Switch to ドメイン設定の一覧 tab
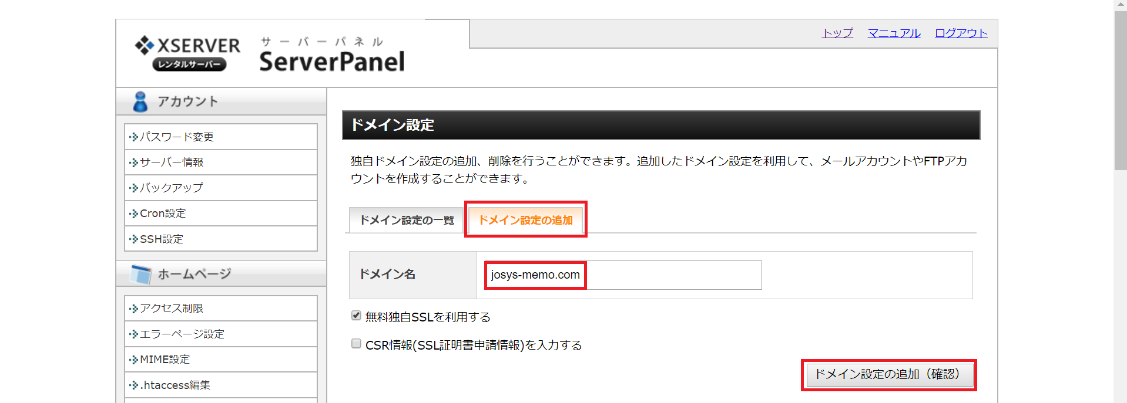The height and width of the screenshot is (403, 1127). 407,220
